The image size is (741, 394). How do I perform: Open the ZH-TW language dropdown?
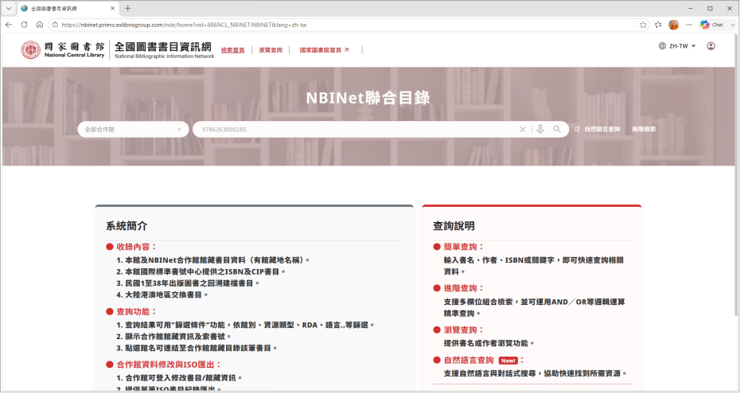point(682,46)
